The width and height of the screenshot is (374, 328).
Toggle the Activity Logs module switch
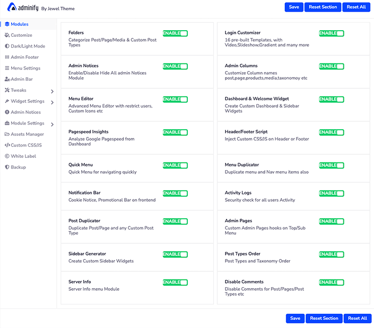pos(331,194)
